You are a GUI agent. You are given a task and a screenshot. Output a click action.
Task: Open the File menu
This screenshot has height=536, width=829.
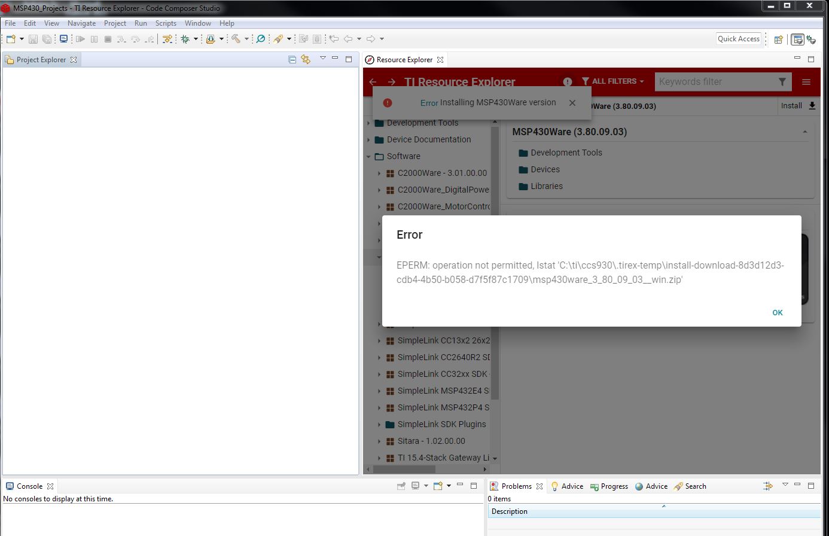point(10,23)
